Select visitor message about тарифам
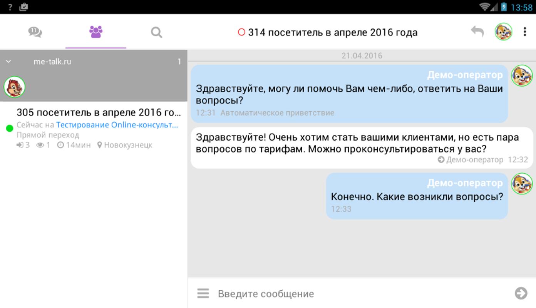This screenshot has width=536, height=308. coord(362,148)
